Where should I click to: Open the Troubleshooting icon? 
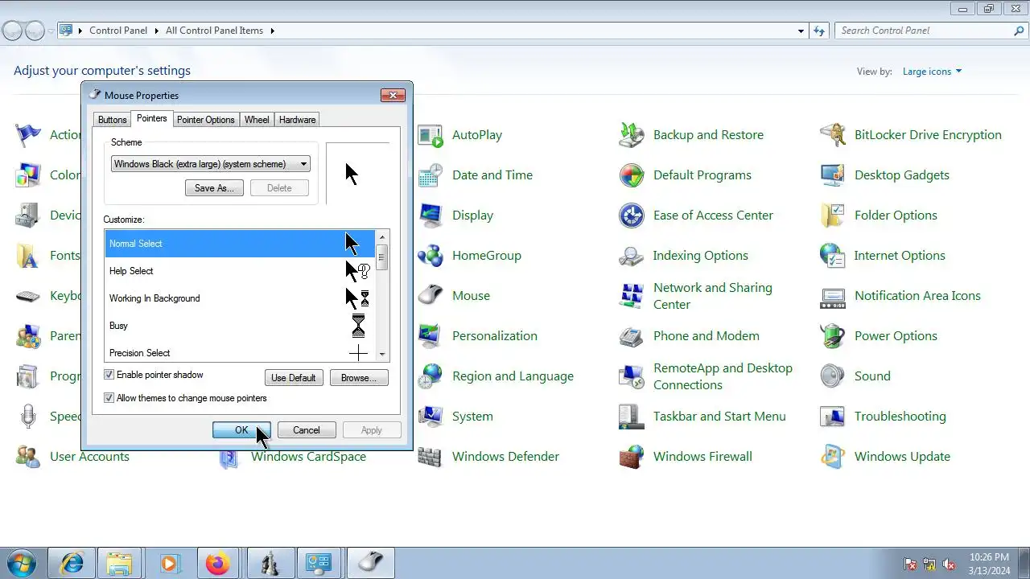[x=833, y=417]
